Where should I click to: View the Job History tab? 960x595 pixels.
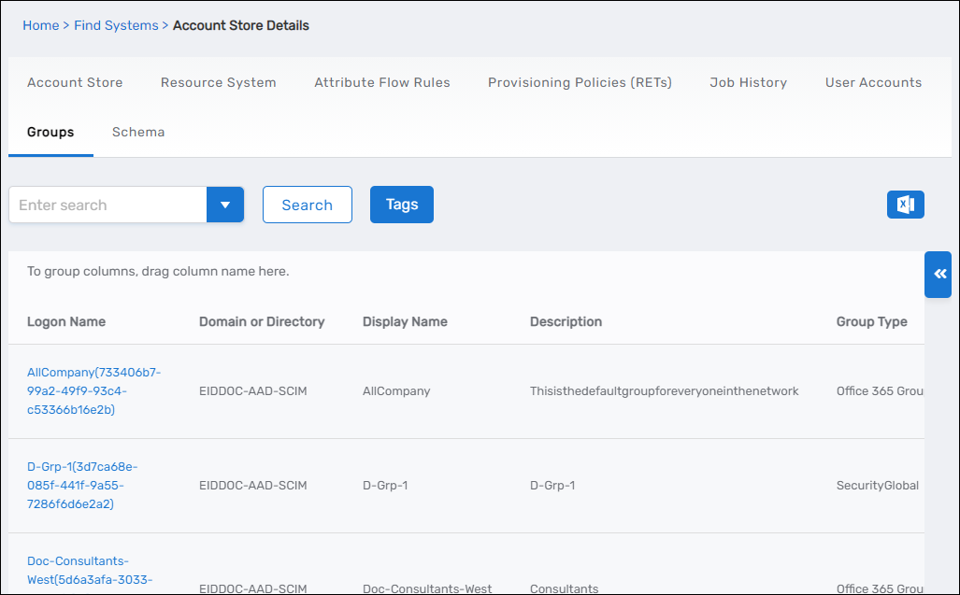point(748,82)
